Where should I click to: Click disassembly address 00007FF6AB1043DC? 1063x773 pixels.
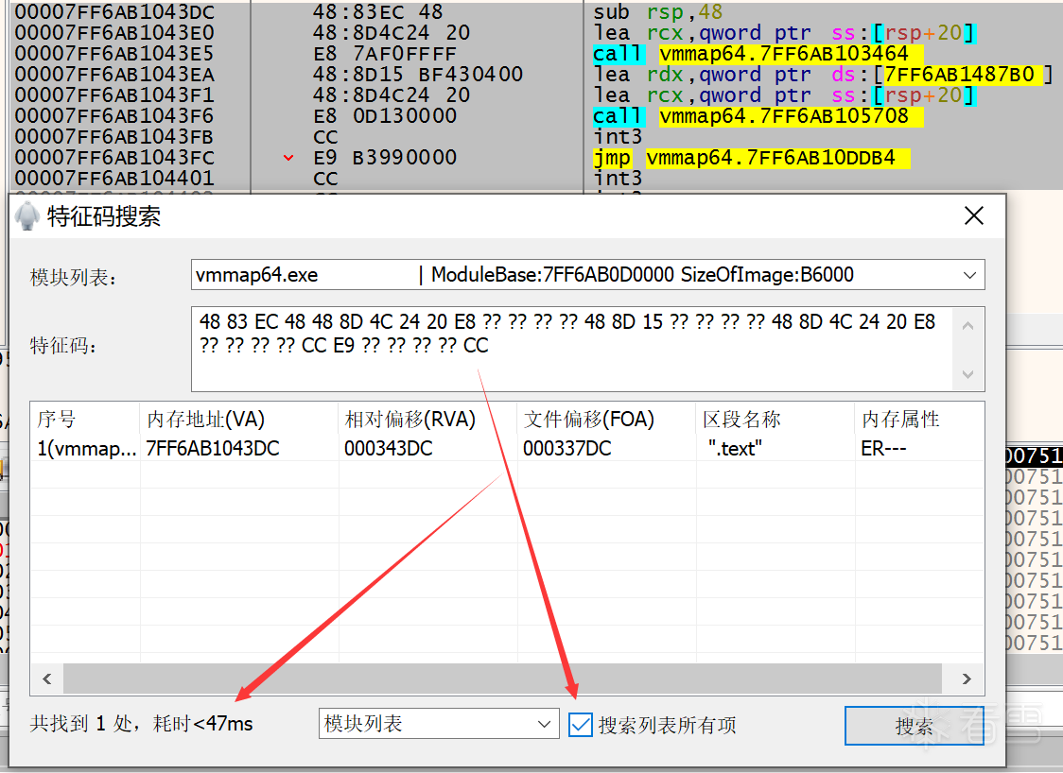pos(114,12)
